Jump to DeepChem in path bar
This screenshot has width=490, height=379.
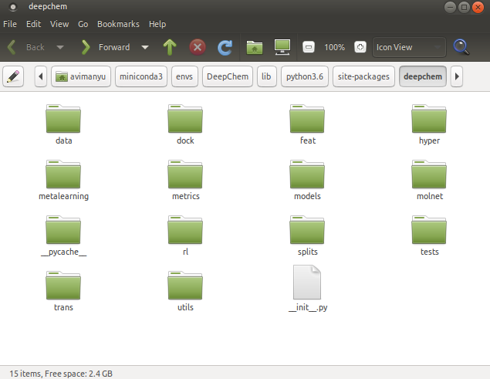click(228, 76)
